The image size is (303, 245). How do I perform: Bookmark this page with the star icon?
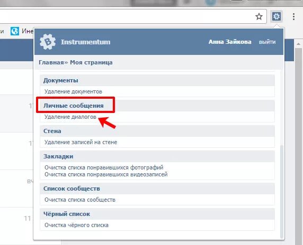tap(259, 16)
